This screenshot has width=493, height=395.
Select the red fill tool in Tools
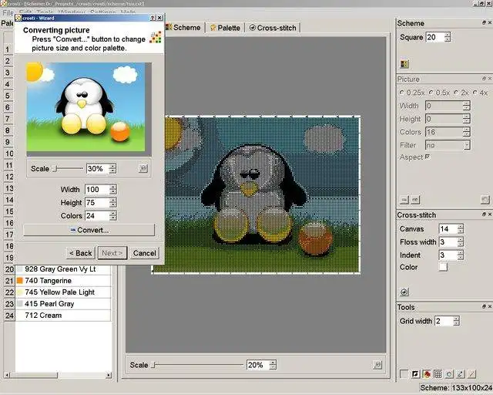pos(427,374)
